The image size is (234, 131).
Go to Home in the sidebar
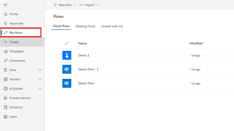[14, 14]
